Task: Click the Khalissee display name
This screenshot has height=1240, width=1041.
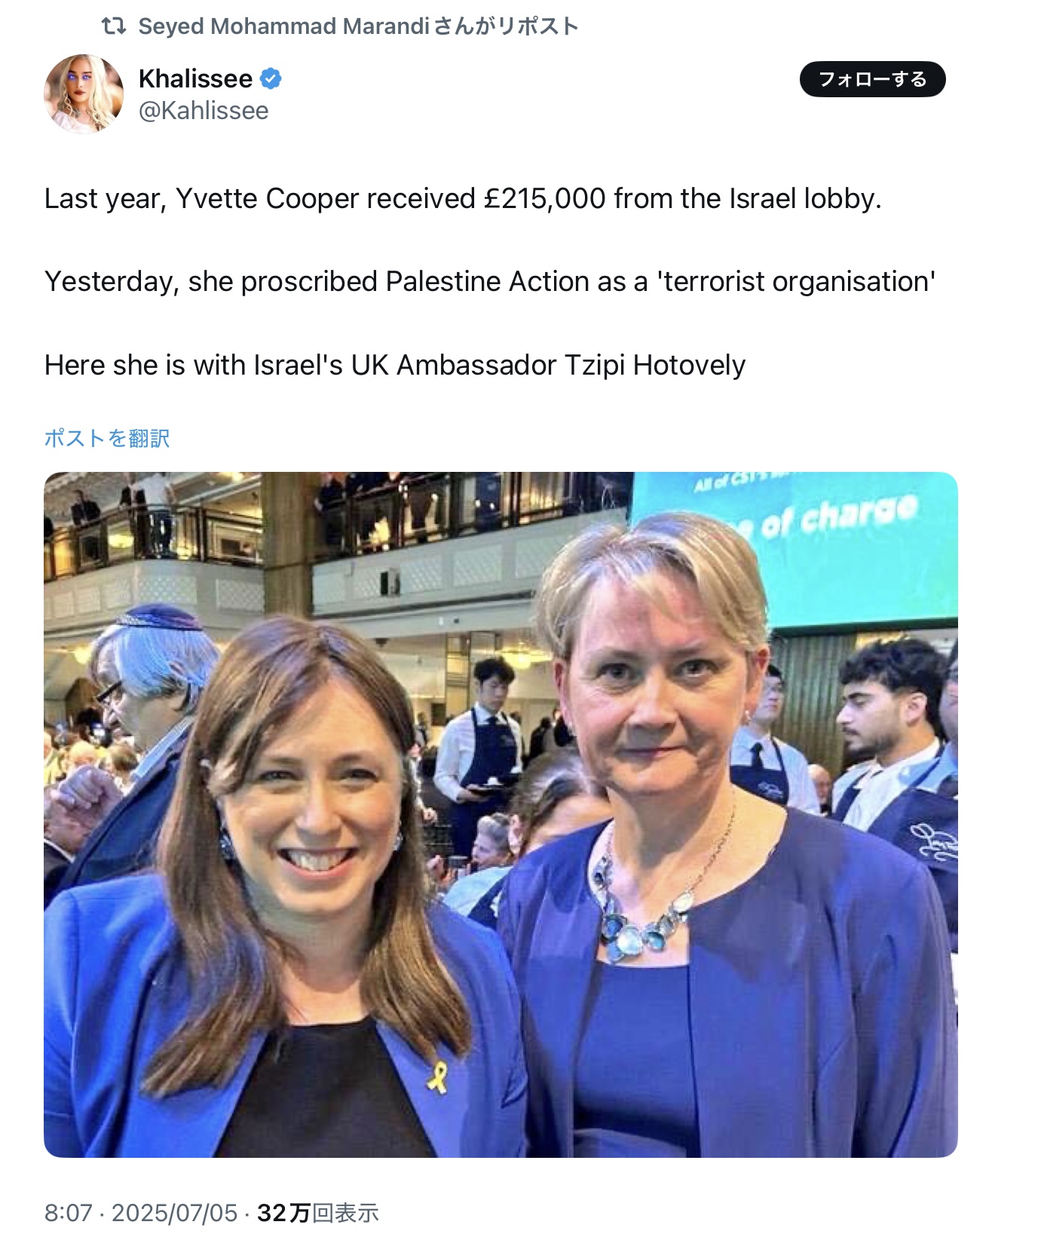Action: [x=195, y=78]
